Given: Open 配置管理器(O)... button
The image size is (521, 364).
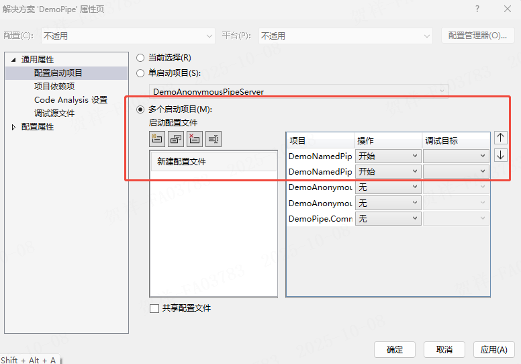Looking at the screenshot, I should 478,36.
